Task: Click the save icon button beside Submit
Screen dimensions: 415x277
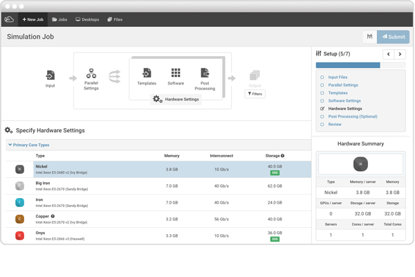Action: point(369,37)
